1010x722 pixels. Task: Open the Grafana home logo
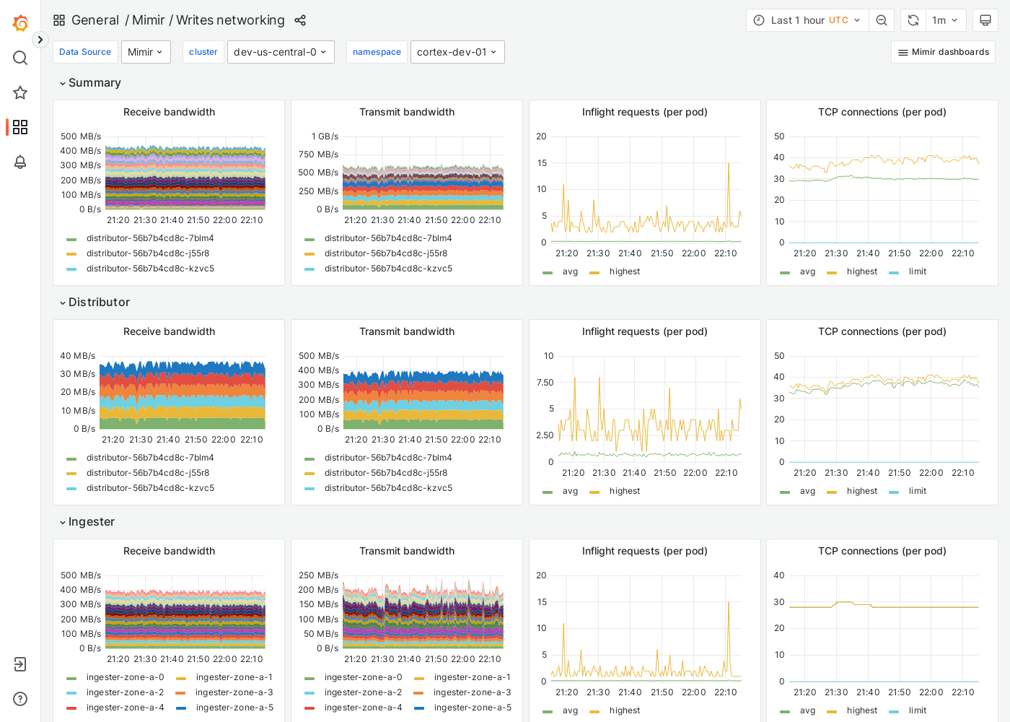pos(19,22)
